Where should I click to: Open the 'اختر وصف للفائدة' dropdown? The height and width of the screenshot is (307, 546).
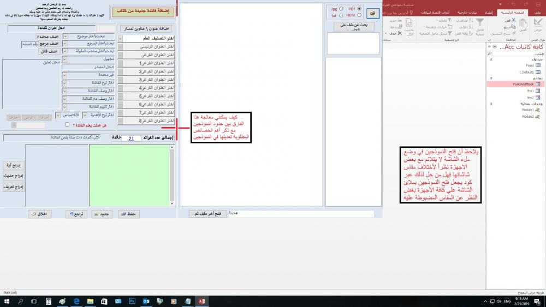pos(64,91)
